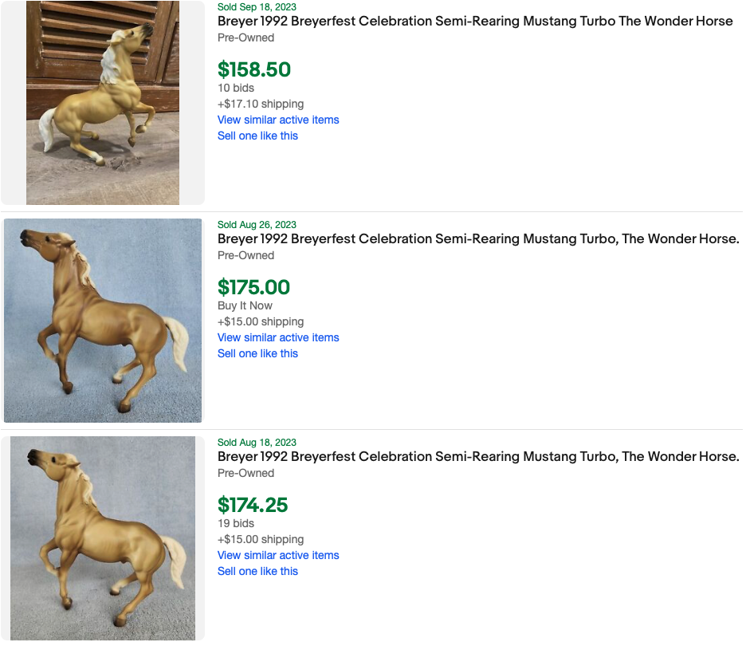The image size is (746, 646).
Task: Click "Sell one like this" under the $174.25 listing
Action: (x=257, y=571)
